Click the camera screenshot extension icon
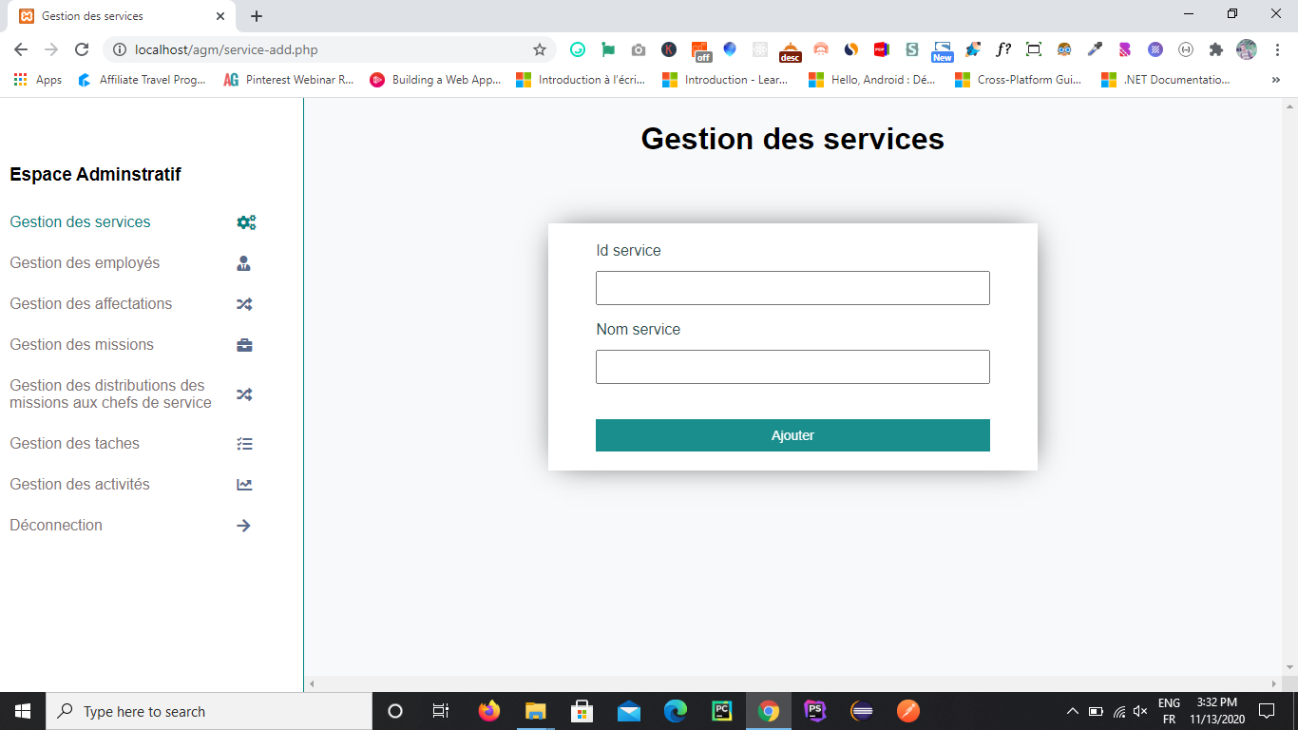This screenshot has width=1298, height=730. 639,49
